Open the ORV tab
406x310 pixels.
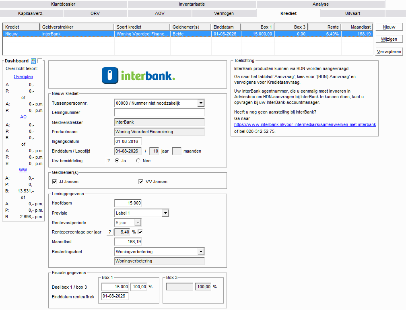click(x=95, y=13)
